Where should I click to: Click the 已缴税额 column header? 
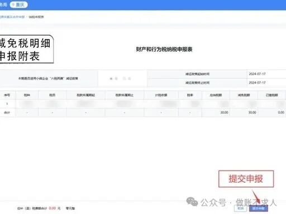tap(271, 95)
